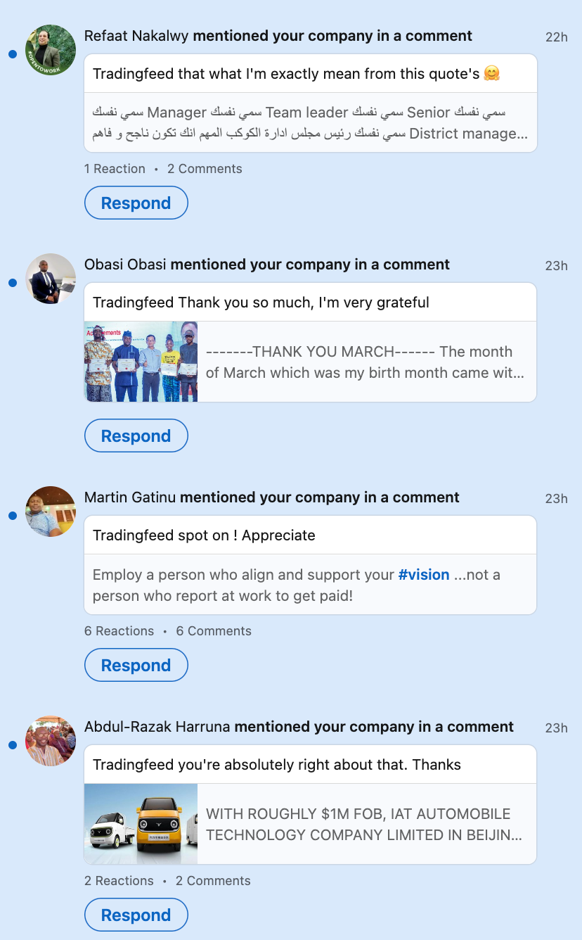Screen dimensions: 582x940
Task: Respond to Obasi Obasi's comment
Action: pos(136,436)
